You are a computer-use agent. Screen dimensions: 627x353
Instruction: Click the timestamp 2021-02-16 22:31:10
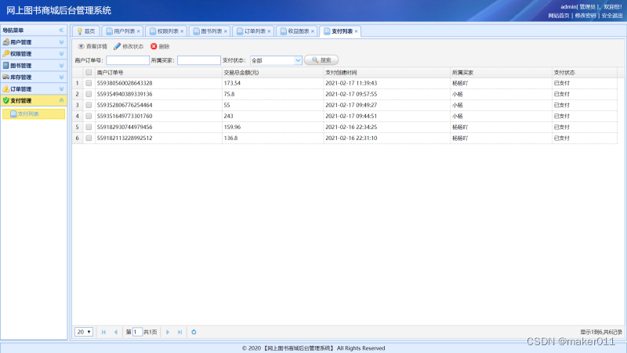[x=351, y=138]
